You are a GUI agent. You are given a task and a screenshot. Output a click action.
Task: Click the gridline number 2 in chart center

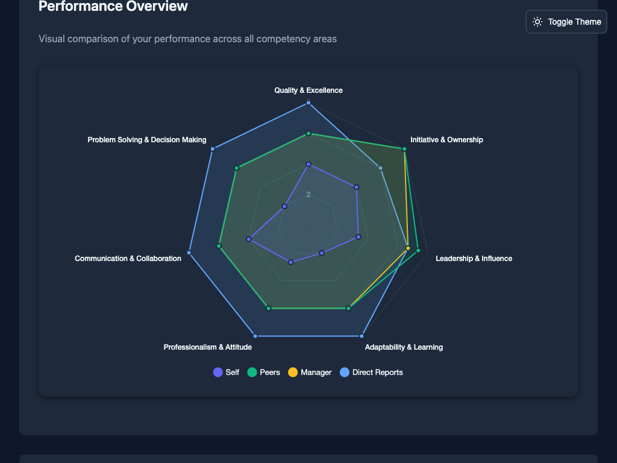308,194
